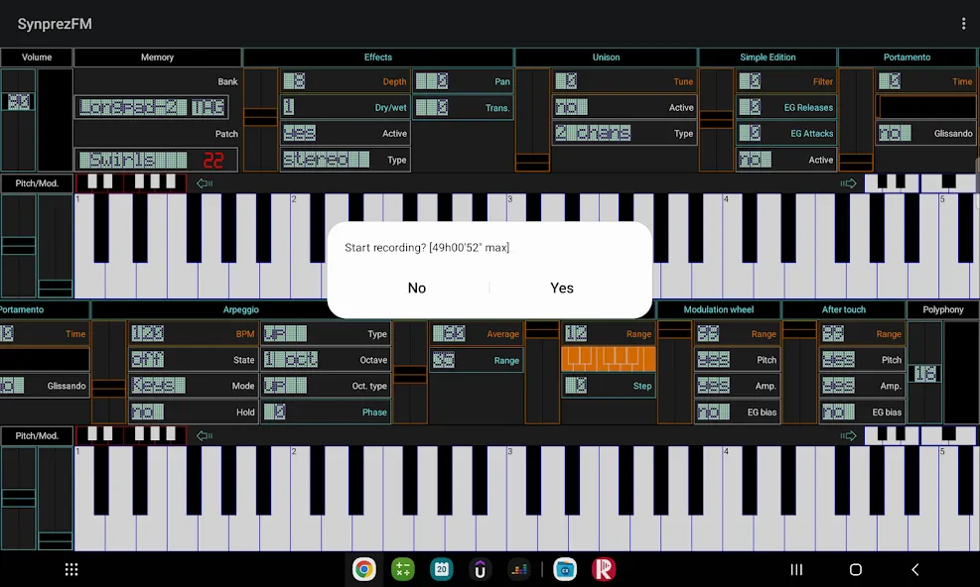This screenshot has height=587, width=980.
Task: Open Chrome from the taskbar
Action: pyautogui.click(x=363, y=569)
